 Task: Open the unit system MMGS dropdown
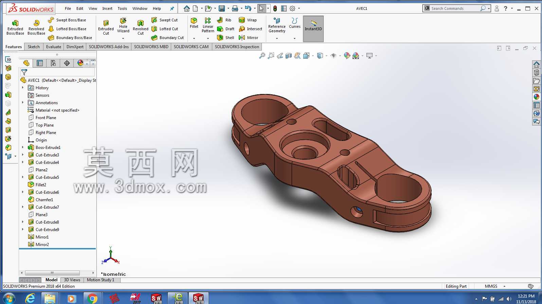(504, 286)
